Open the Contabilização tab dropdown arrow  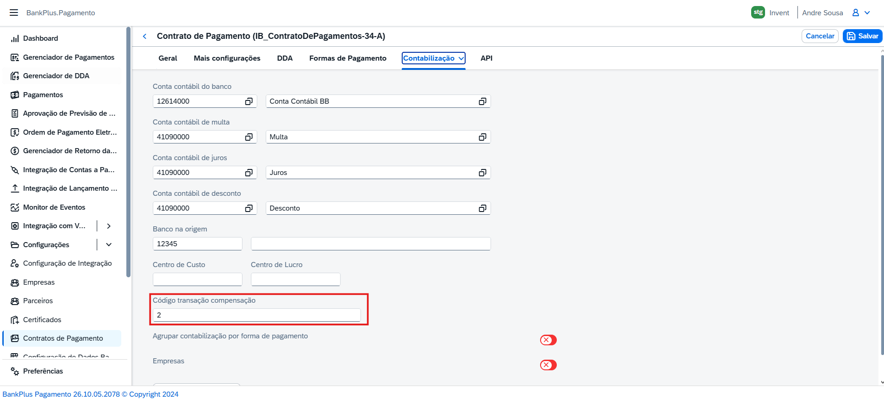click(461, 58)
